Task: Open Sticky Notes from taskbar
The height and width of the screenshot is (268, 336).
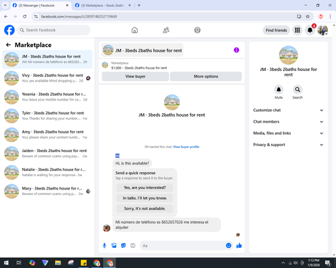Action: (84, 263)
